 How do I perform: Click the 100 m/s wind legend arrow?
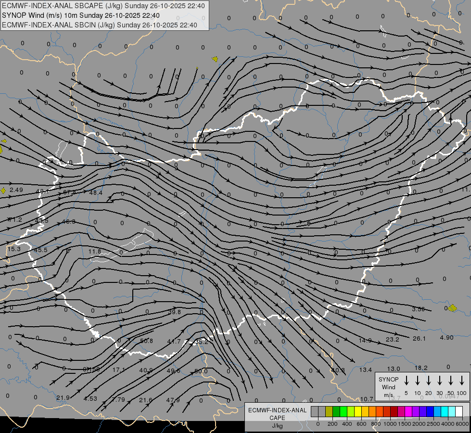point(462,381)
